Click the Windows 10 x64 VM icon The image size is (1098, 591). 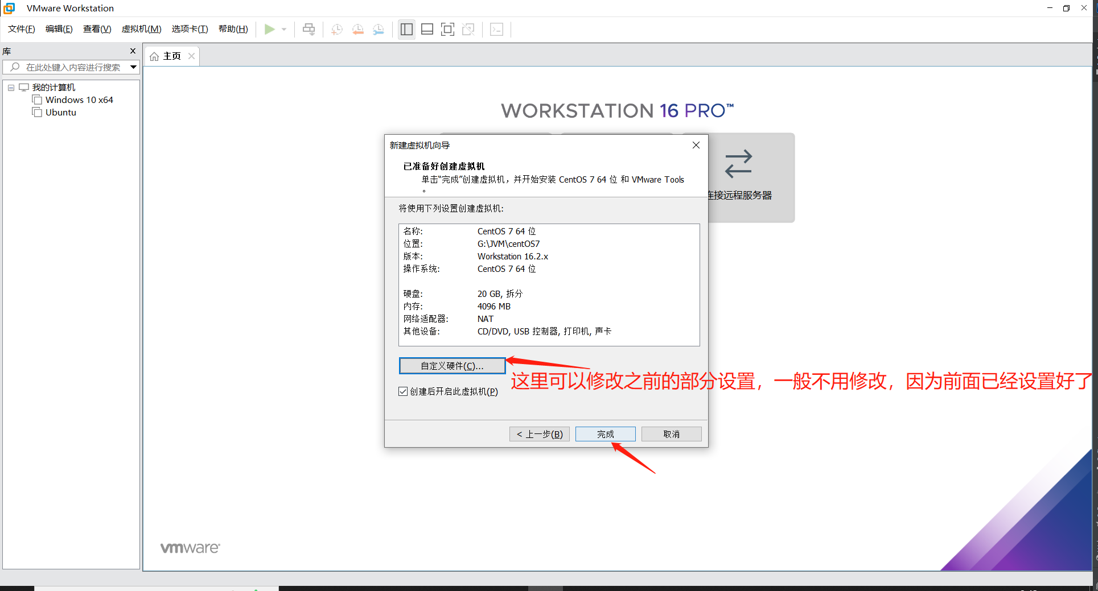[38, 100]
